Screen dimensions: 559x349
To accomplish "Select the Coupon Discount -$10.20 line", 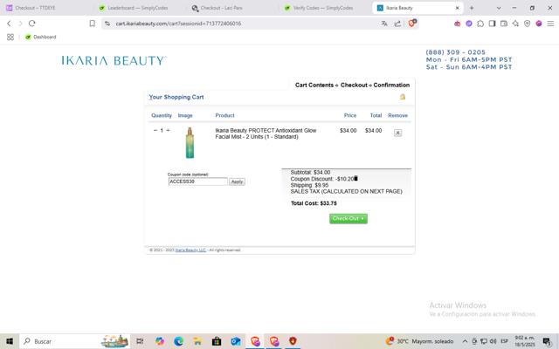I will [322, 179].
